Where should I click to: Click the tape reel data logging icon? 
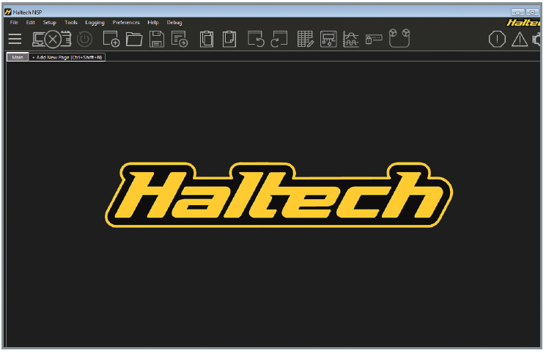399,38
